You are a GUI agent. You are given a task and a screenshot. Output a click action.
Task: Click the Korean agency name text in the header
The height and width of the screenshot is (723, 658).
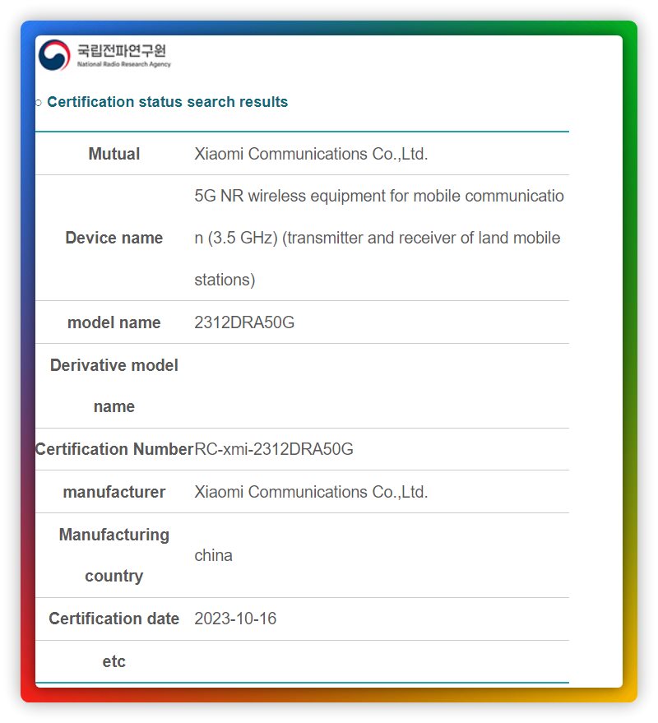121,50
